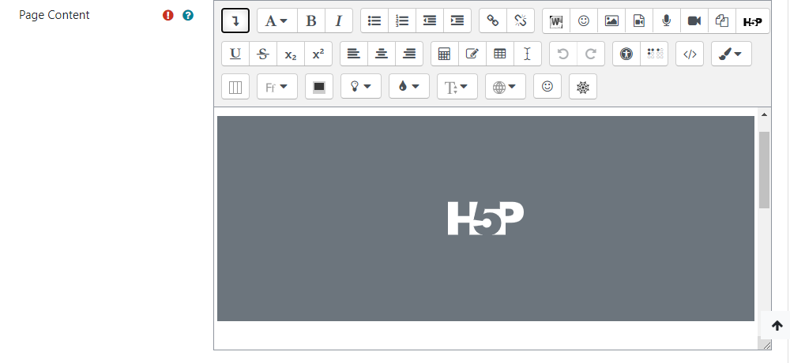
Task: Go back to top with the arrow button
Action: tap(777, 326)
